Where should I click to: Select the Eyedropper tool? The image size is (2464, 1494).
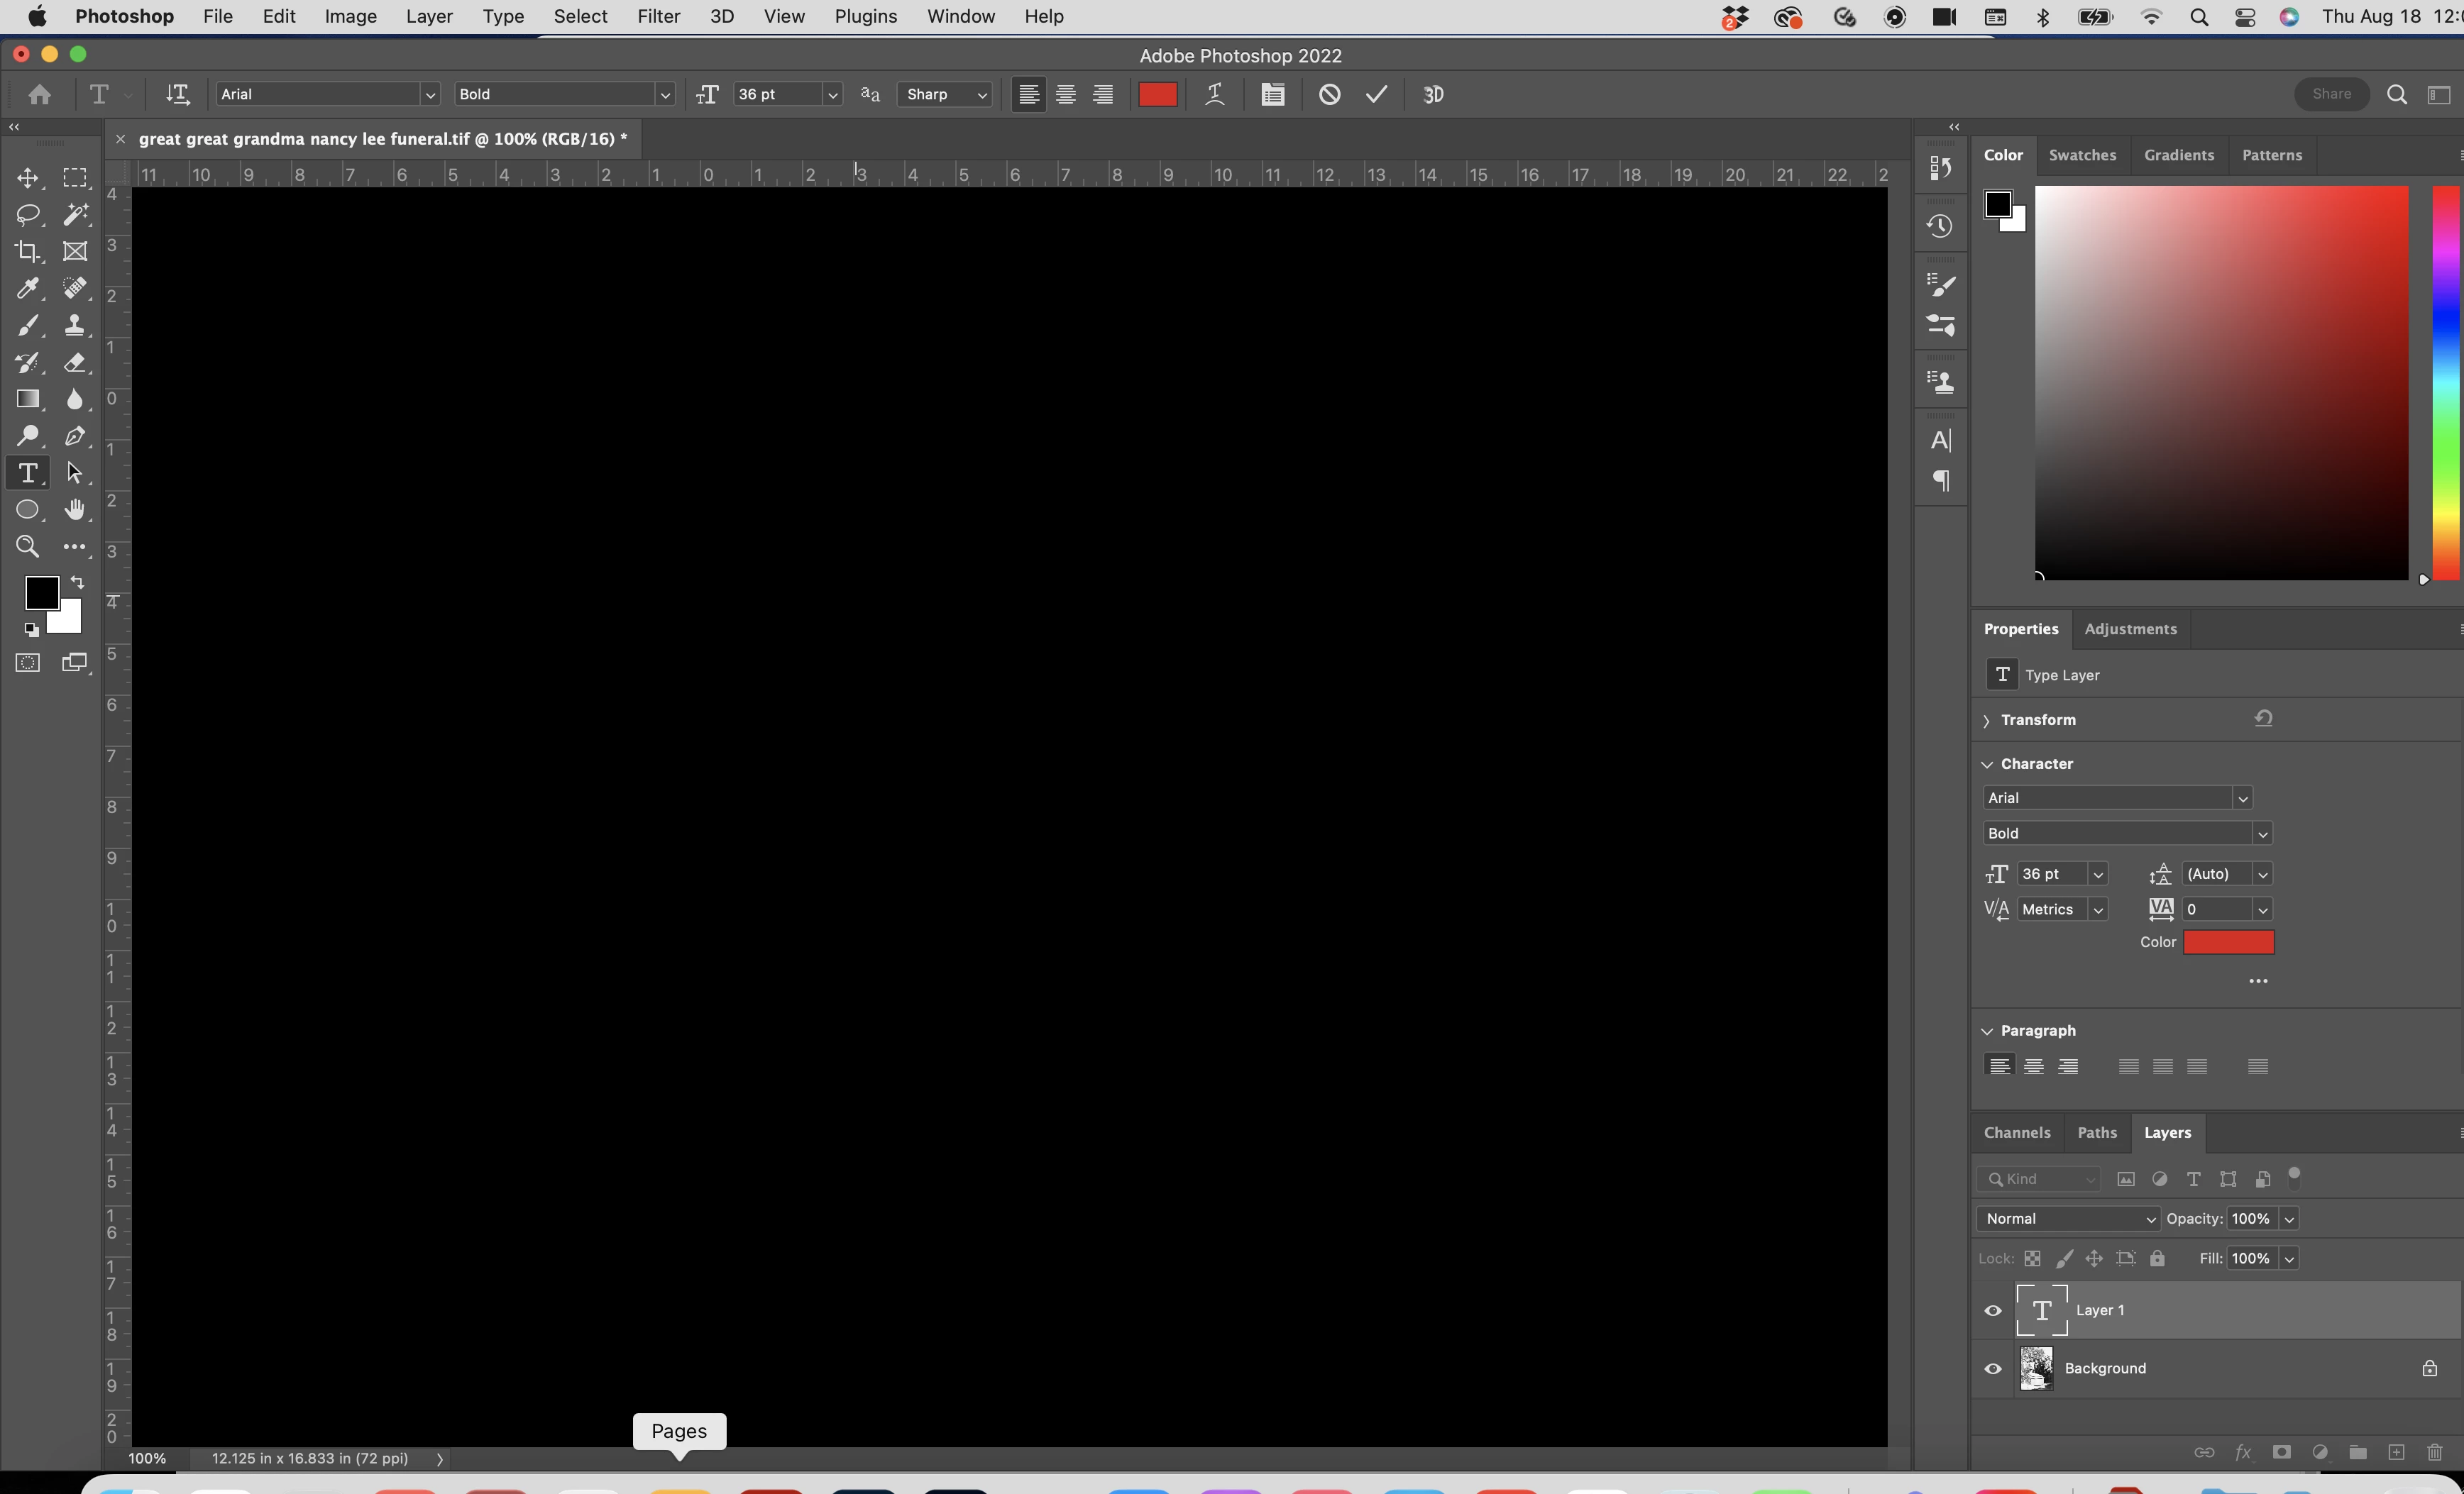pos(27,289)
